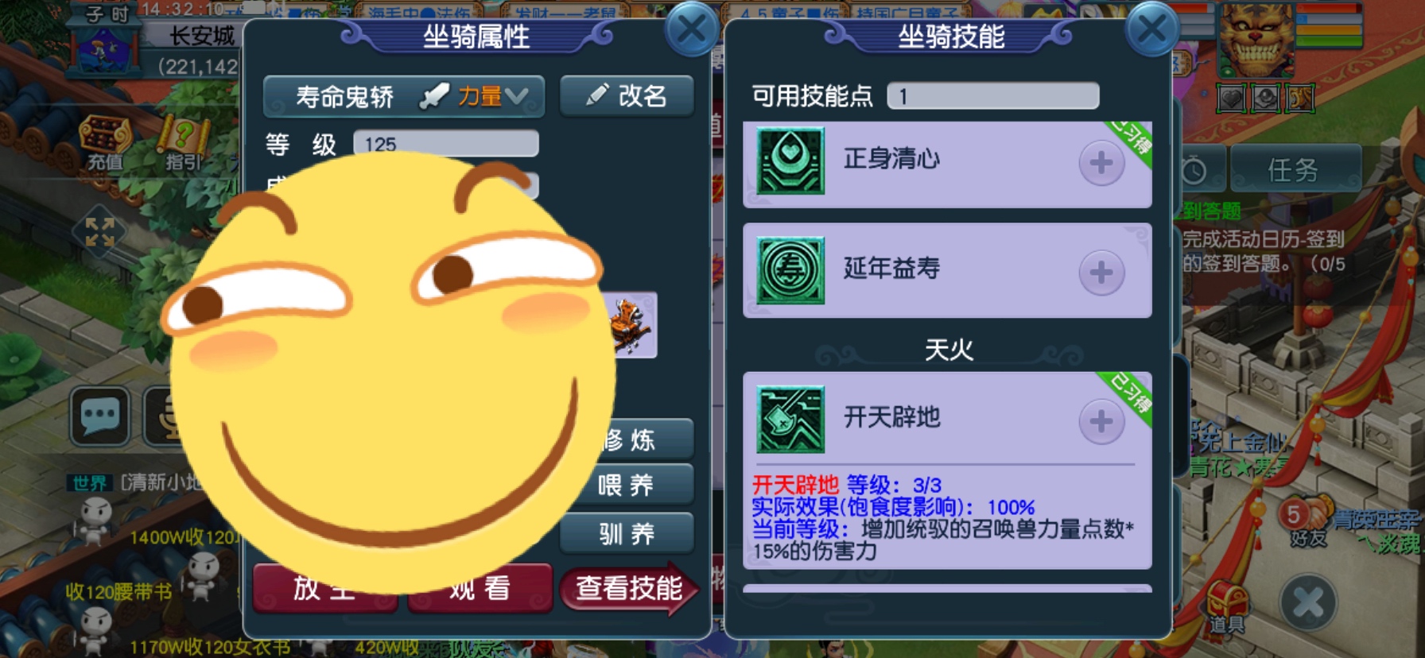Add a point to 开天辟地 skill
This screenshot has height=658, width=1425.
[1101, 421]
